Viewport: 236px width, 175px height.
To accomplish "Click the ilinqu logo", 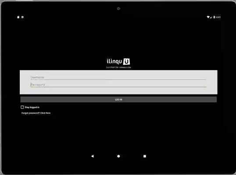I will click(x=118, y=62).
